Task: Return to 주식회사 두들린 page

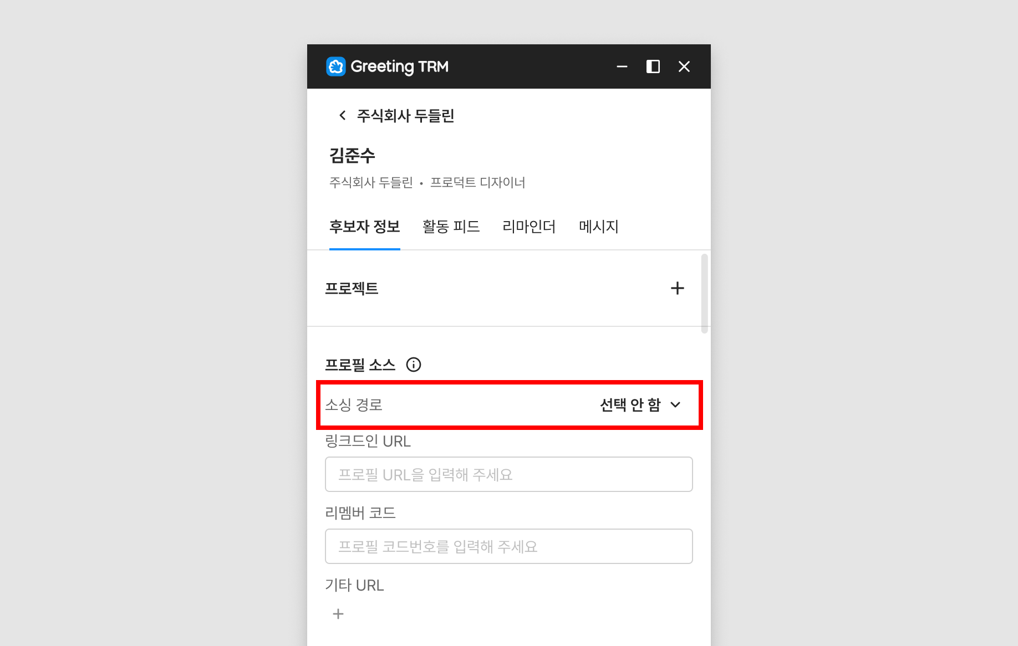Action: (x=406, y=115)
